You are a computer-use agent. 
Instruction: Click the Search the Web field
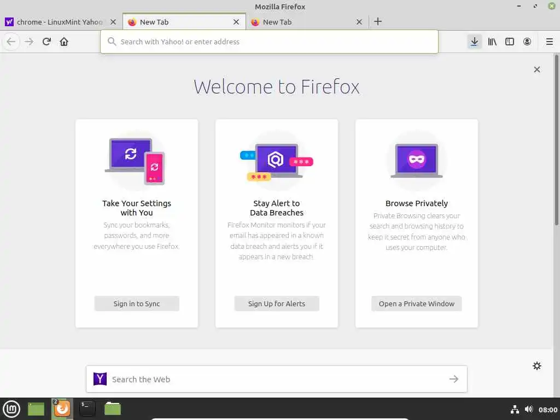click(277, 379)
